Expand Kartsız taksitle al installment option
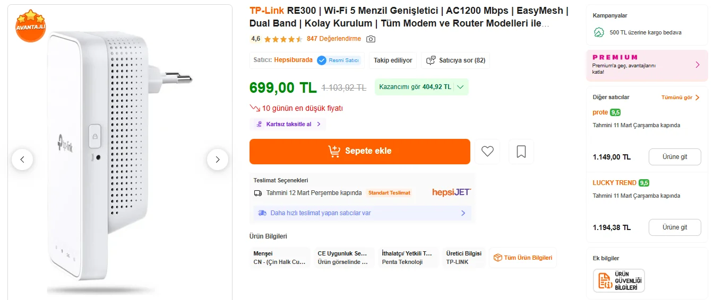This screenshot has width=714, height=300. (288, 124)
